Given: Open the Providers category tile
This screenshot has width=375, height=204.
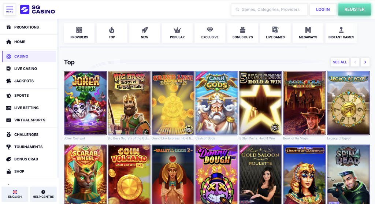Looking at the screenshot, I should (x=79, y=33).
